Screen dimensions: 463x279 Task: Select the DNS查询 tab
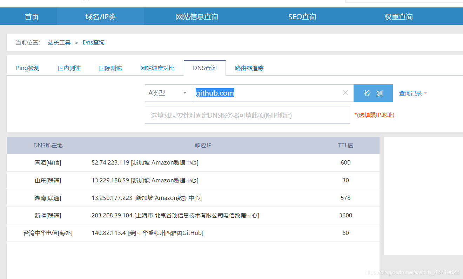(204, 68)
